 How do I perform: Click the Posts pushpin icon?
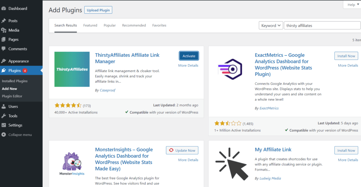click(4, 21)
